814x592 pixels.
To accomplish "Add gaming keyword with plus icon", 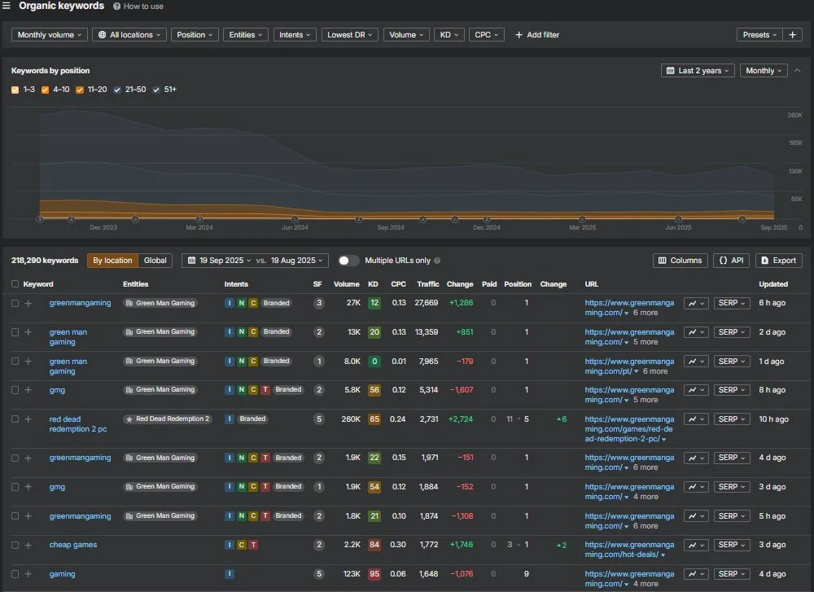I will pyautogui.click(x=28, y=574).
